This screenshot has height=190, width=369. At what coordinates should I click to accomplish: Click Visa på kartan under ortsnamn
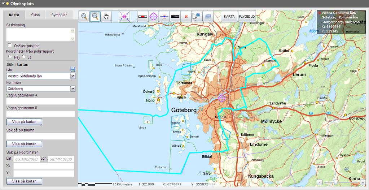click(24, 144)
